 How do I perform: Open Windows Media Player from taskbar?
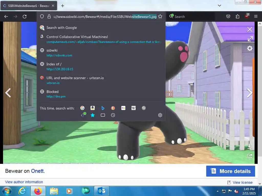pyautogui.click(x=69, y=191)
